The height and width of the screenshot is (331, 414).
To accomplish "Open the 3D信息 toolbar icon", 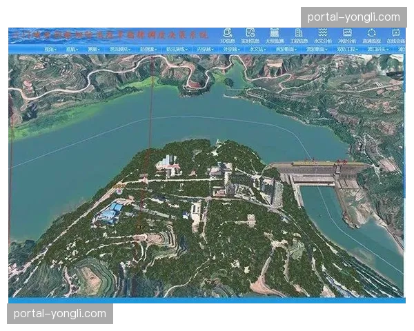I will (227, 35).
